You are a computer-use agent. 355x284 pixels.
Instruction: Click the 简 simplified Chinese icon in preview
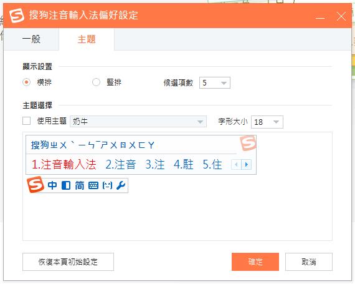click(80, 185)
